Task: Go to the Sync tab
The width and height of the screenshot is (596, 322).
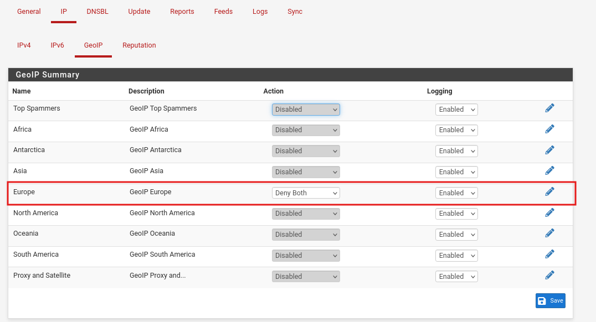Action: tap(295, 12)
